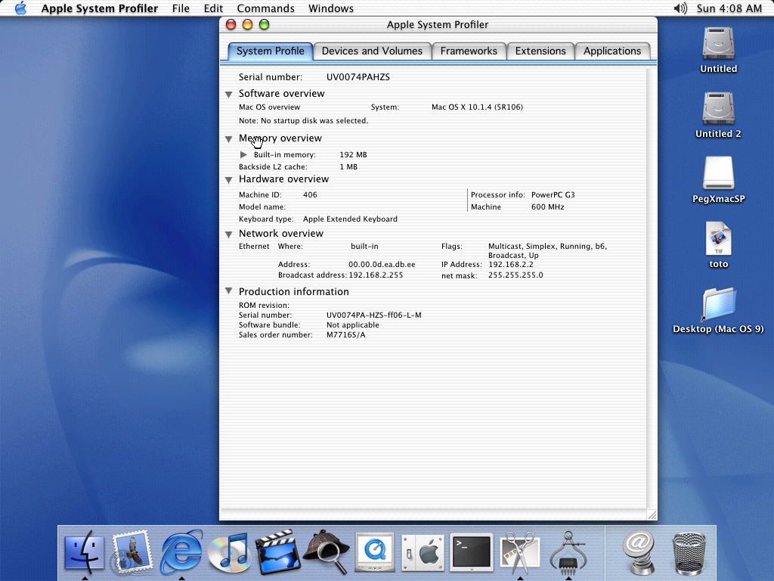Click the Machine ID value 406
Image resolution: width=774 pixels, height=581 pixels.
(x=310, y=194)
